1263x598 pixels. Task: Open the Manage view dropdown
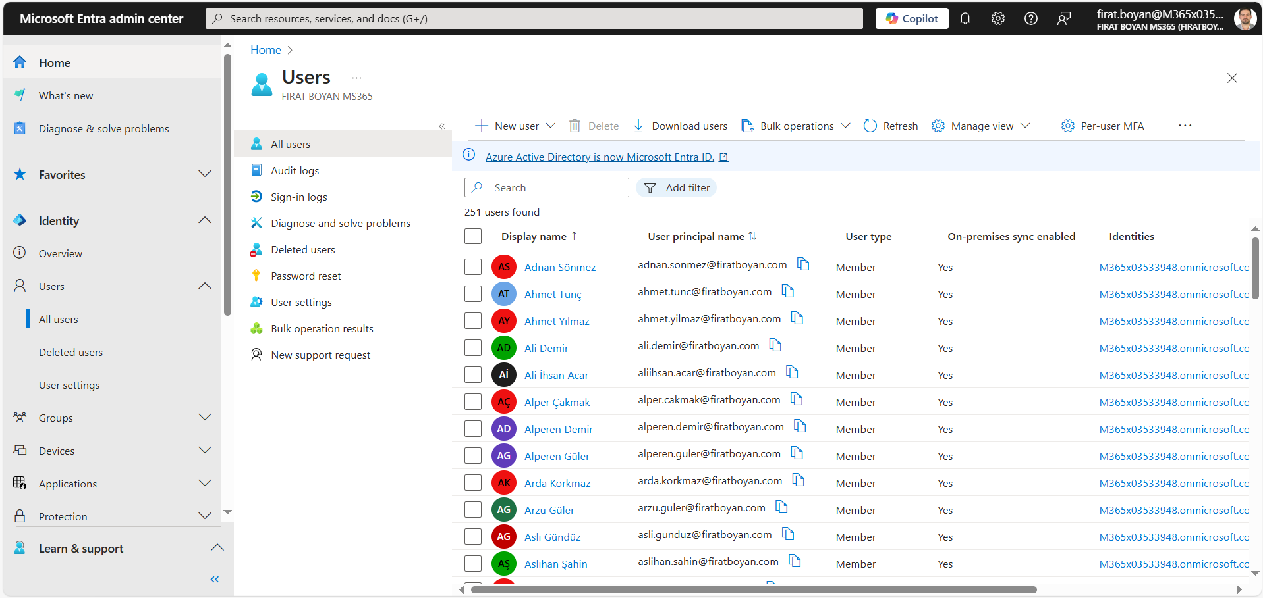(x=981, y=126)
